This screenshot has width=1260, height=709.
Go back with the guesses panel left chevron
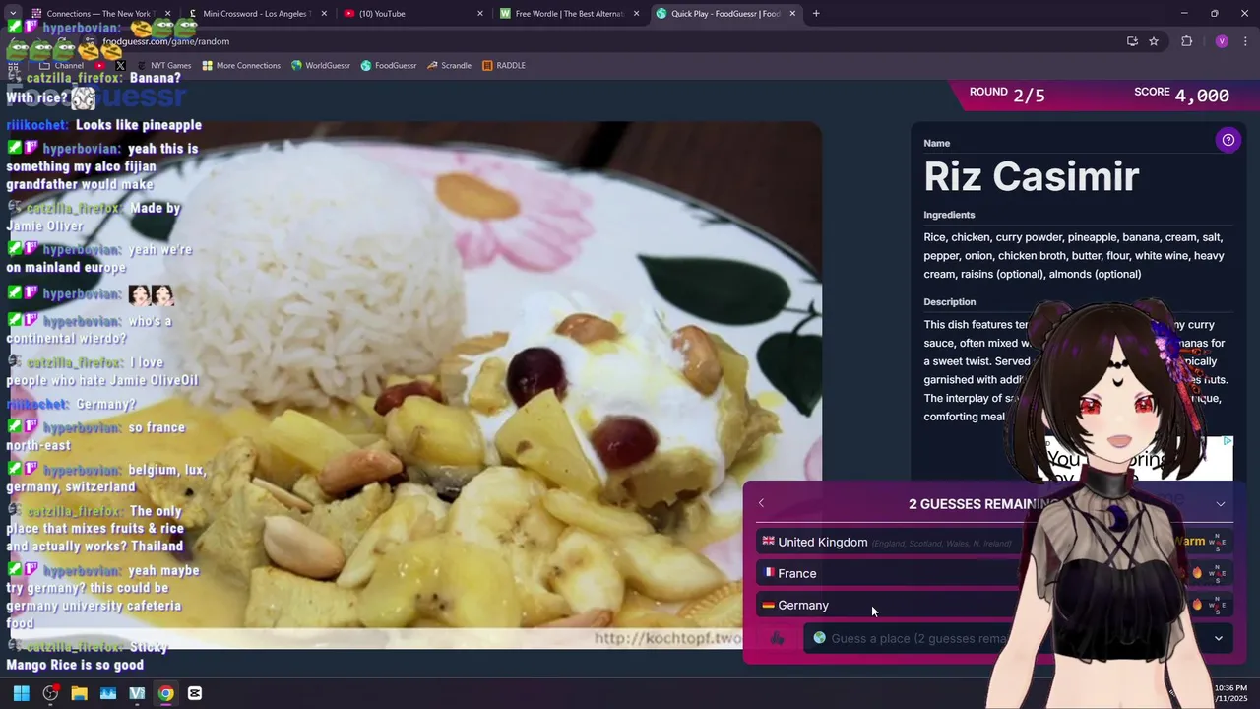(761, 503)
